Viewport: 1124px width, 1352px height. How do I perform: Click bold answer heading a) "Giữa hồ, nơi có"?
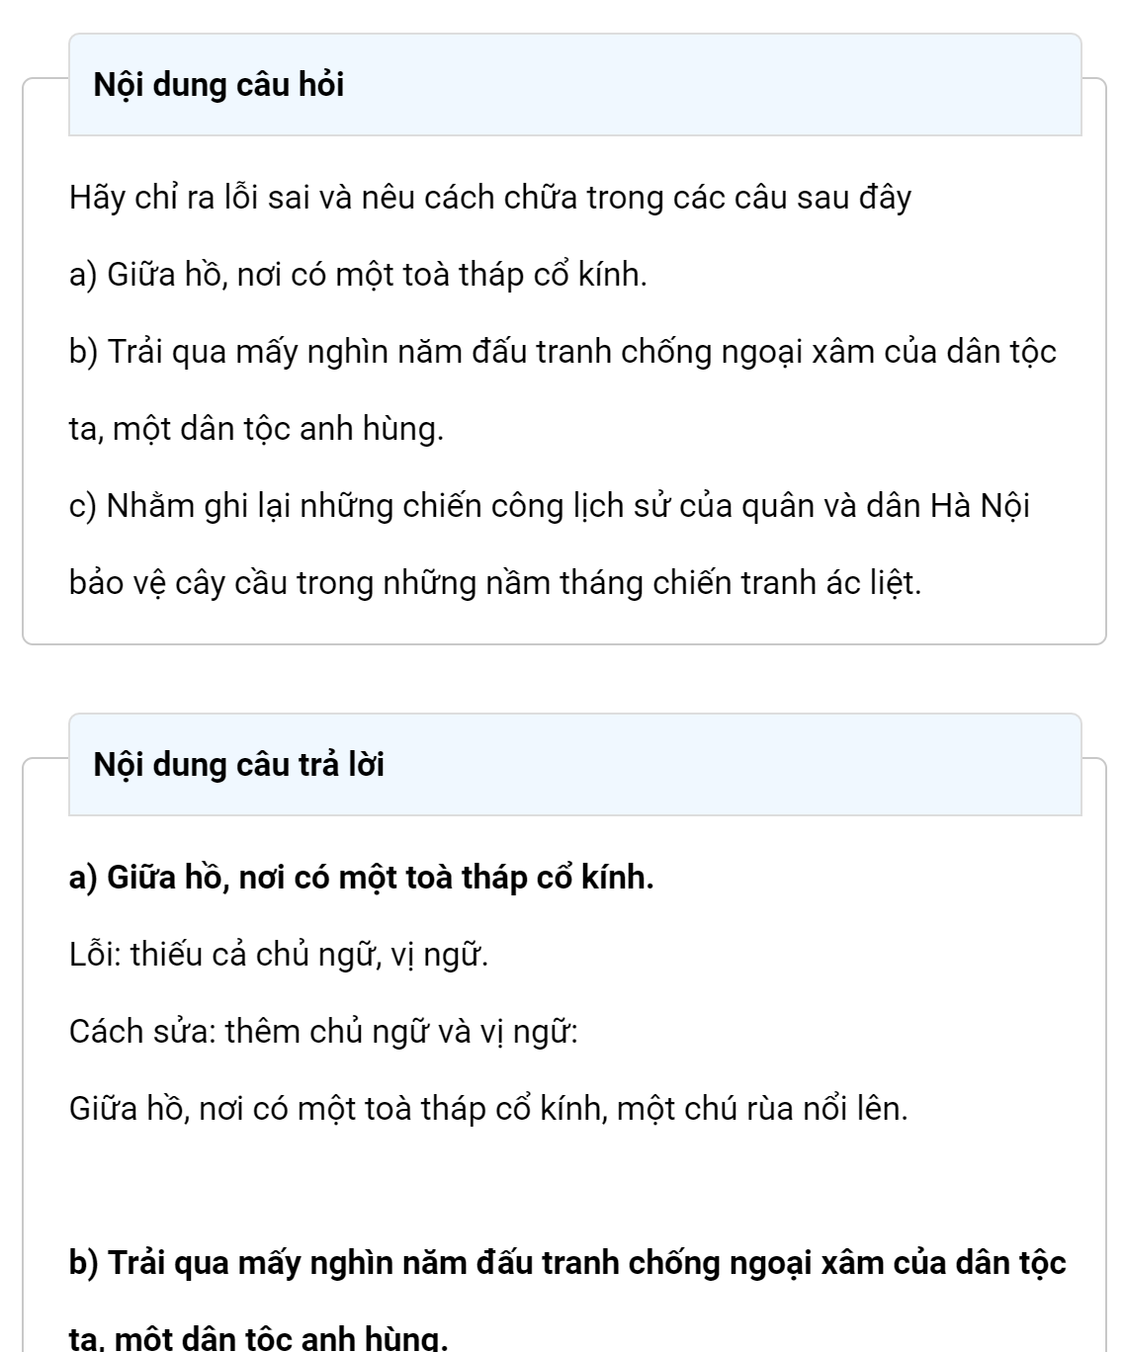(x=361, y=878)
